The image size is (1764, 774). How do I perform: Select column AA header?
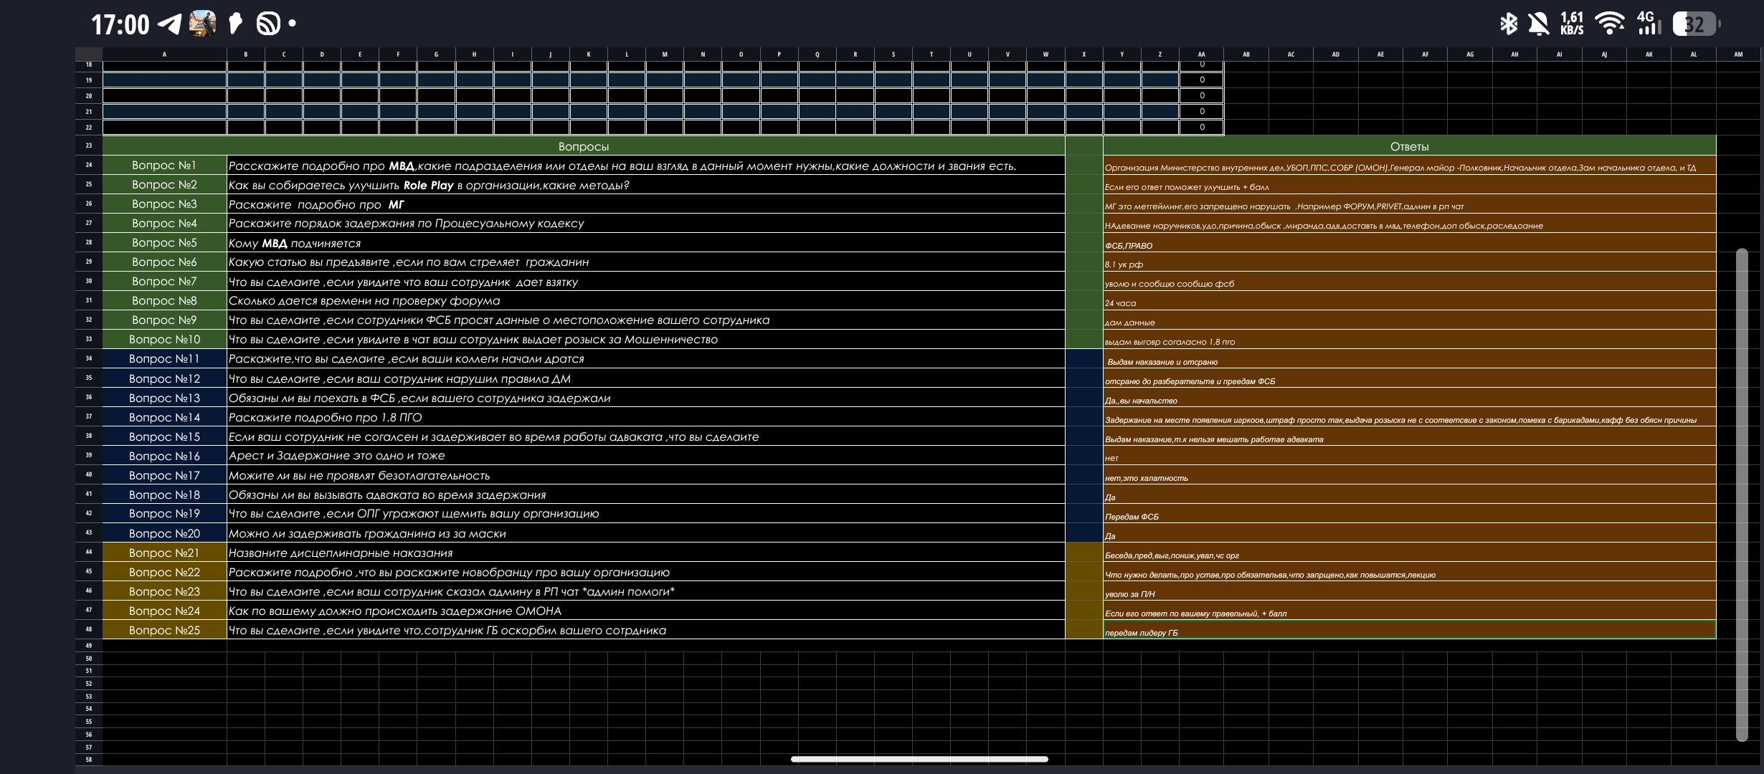(x=1201, y=54)
